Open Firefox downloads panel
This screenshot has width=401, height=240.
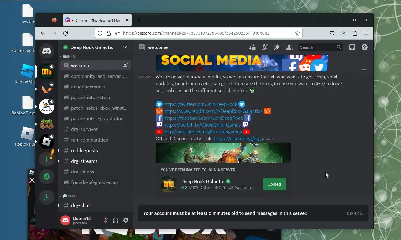[343, 33]
